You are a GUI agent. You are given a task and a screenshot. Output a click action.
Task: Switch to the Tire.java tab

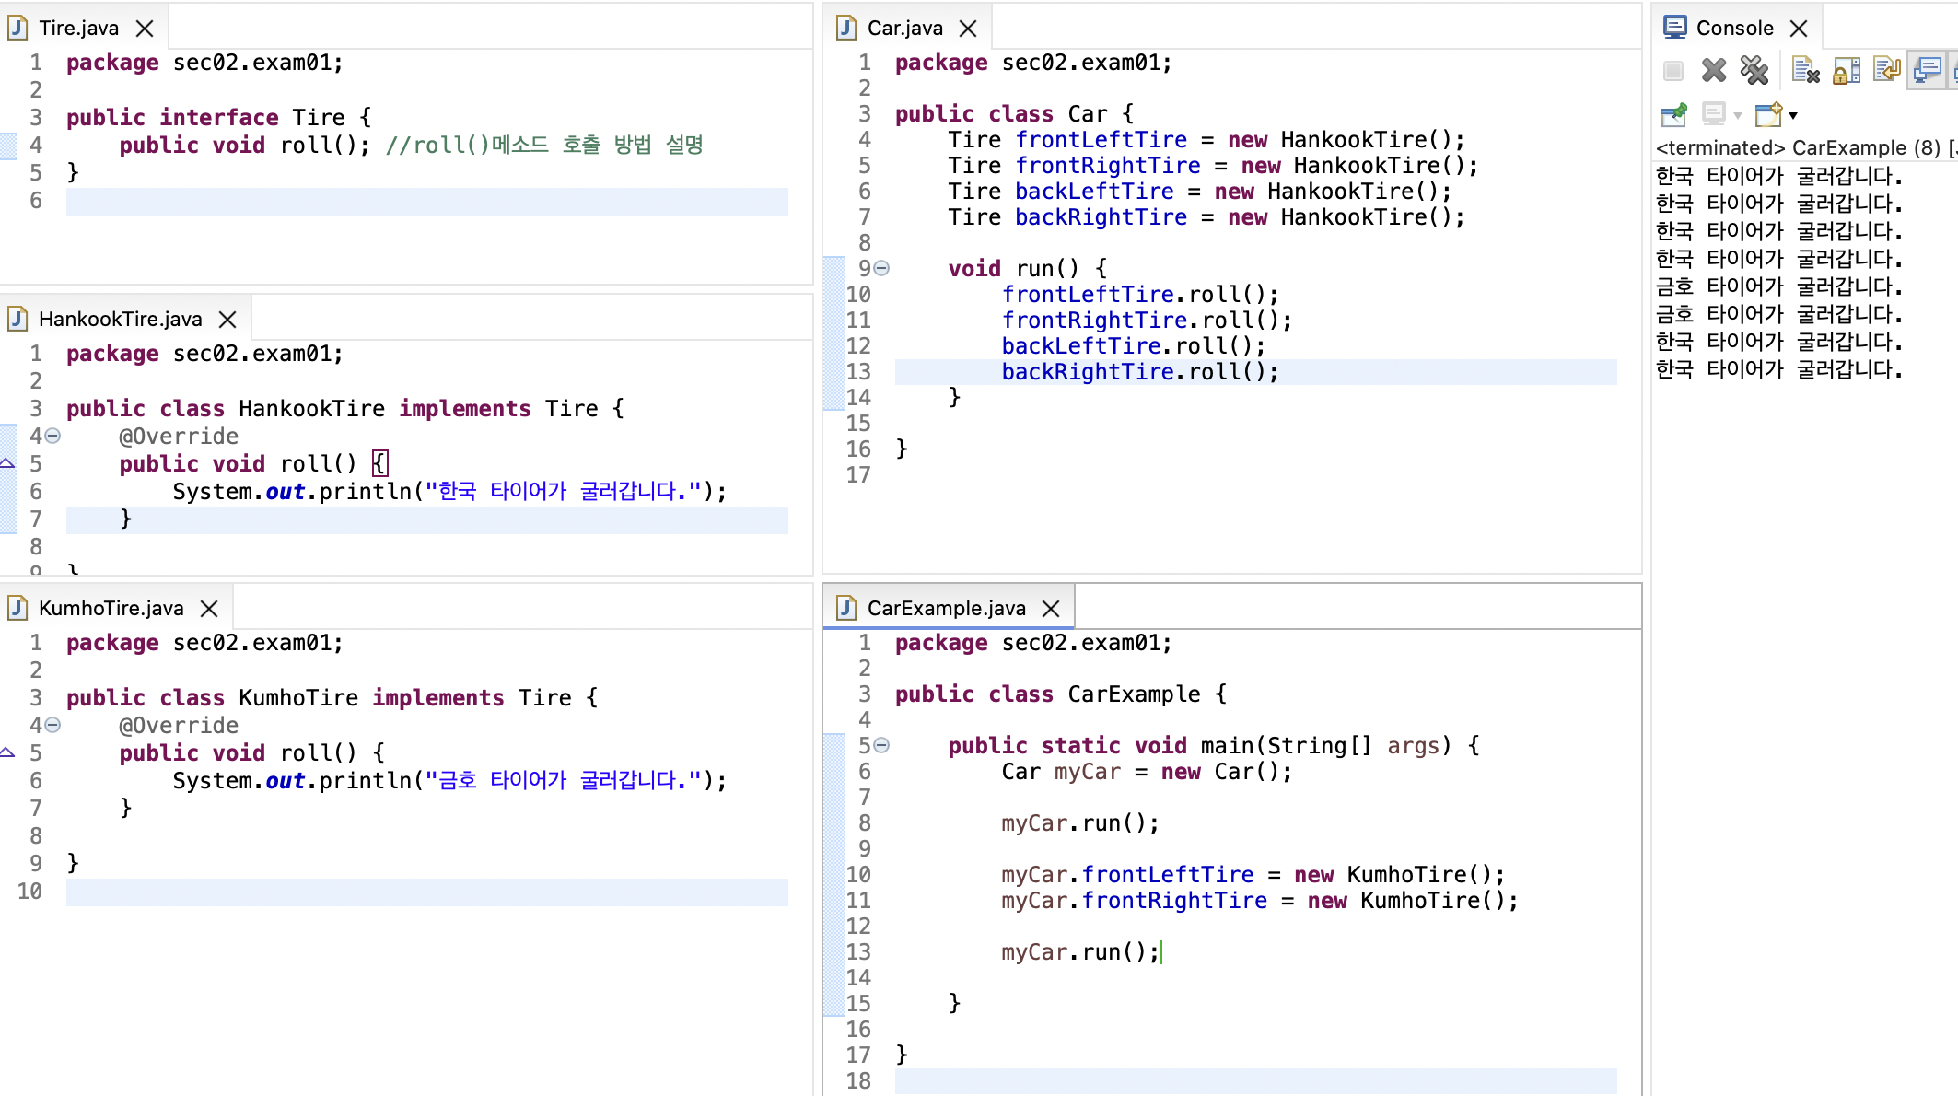(x=78, y=28)
